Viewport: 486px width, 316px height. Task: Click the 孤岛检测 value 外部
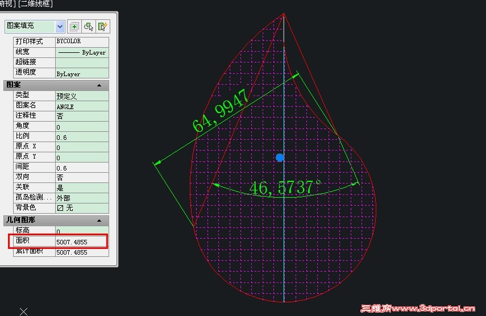click(82, 198)
